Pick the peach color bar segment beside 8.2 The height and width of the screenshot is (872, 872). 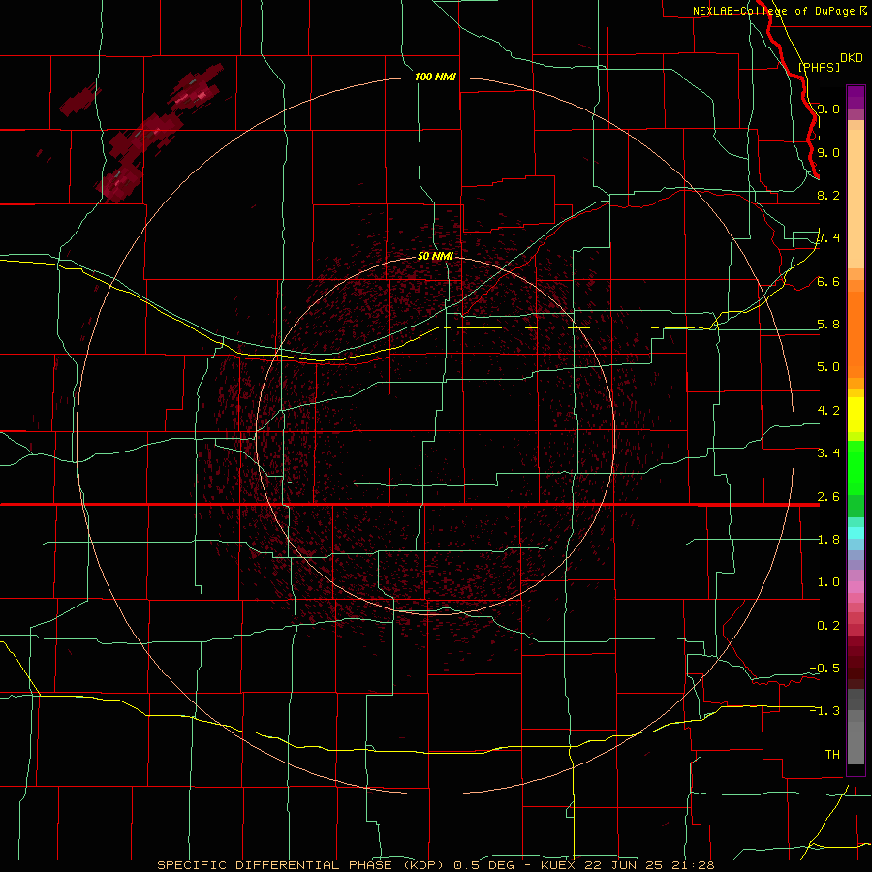856,199
